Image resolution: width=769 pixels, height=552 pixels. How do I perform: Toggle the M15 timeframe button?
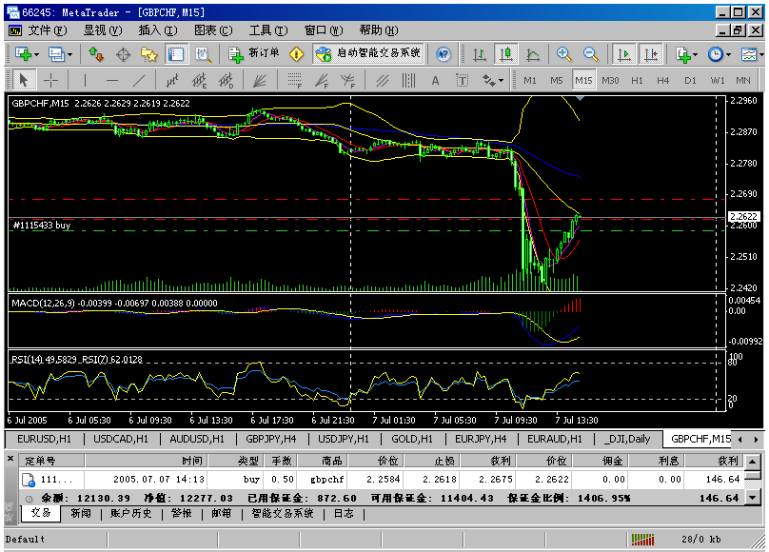tap(583, 81)
